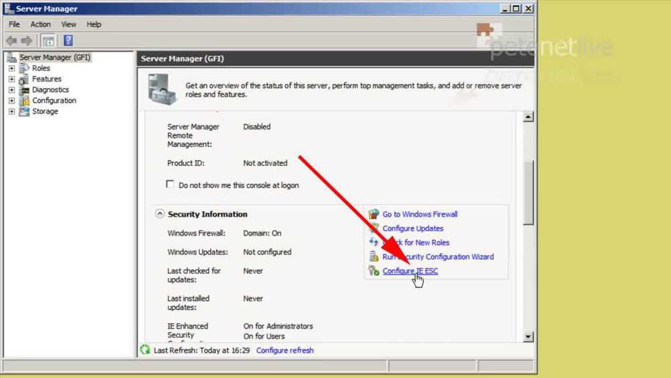Click 'Never' next to Last checked for updates

click(x=253, y=271)
